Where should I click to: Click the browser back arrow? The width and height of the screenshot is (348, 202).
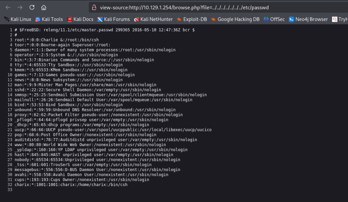(8, 7)
